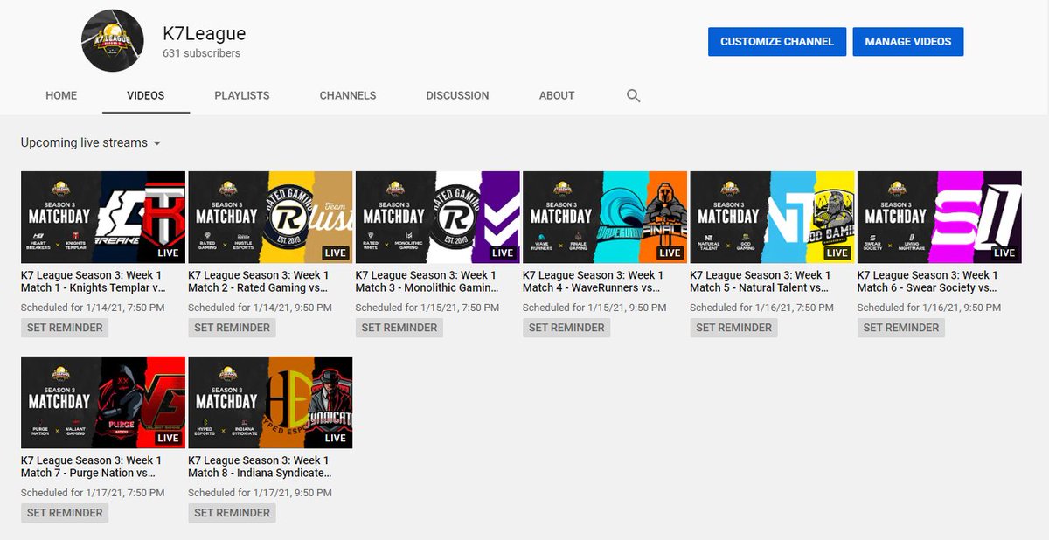Image resolution: width=1049 pixels, height=540 pixels.
Task: Click the 631 subscribers text
Action: coord(201,53)
